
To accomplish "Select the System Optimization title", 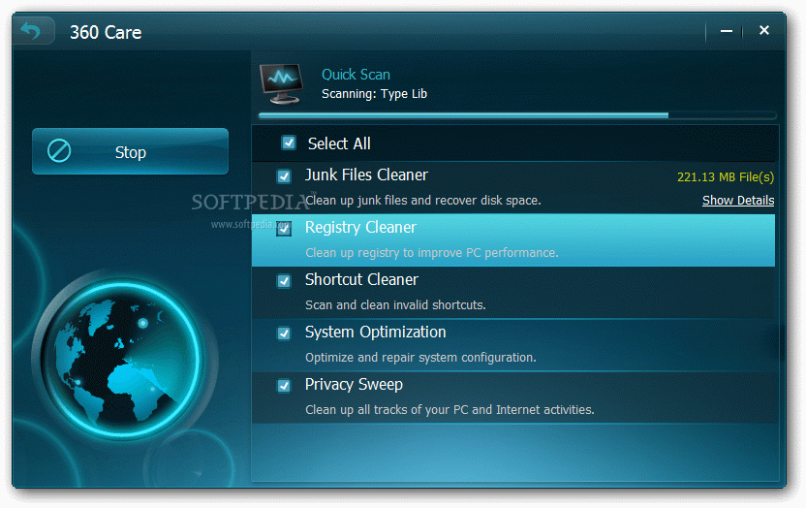I will tap(375, 333).
